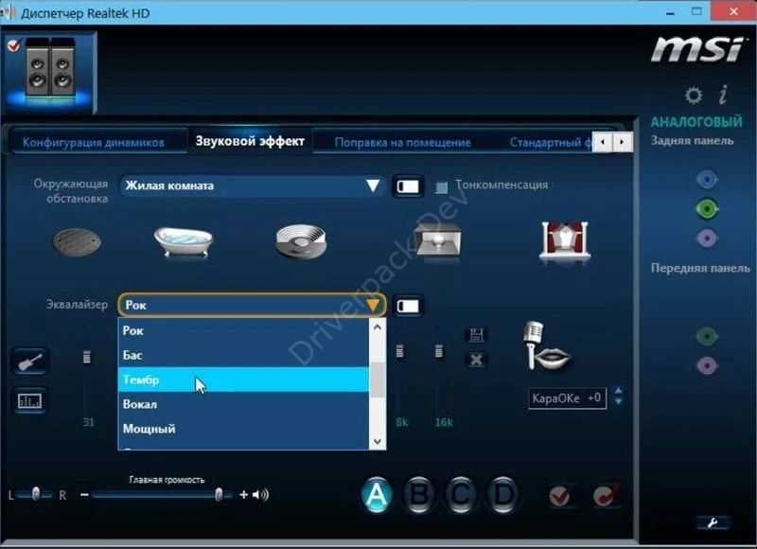Click the КараОКе +0 value field

(567, 398)
